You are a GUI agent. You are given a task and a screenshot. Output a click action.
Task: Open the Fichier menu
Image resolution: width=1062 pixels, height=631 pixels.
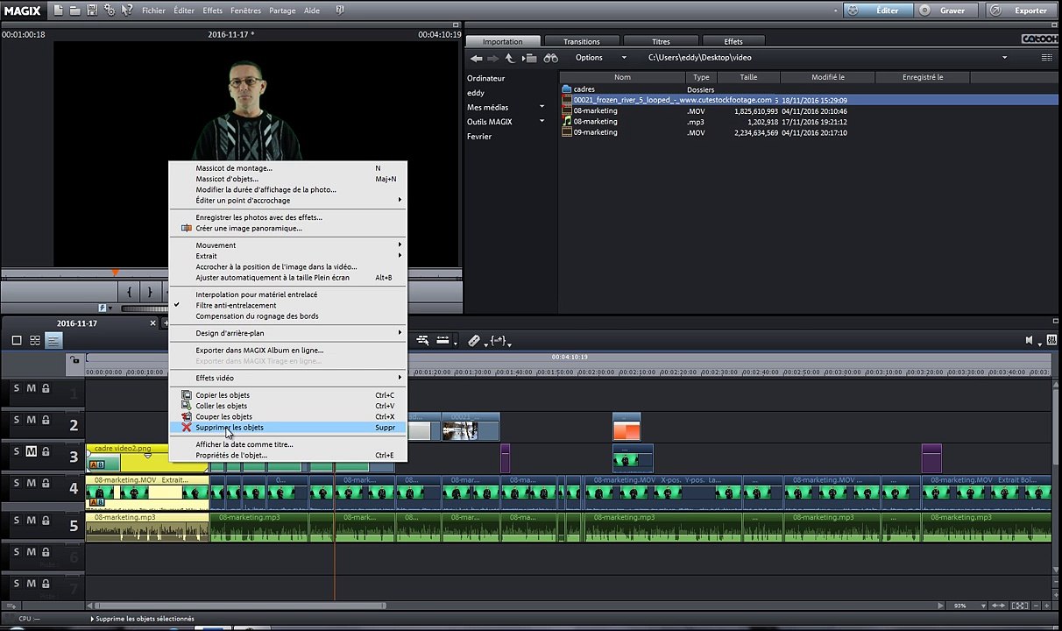pos(153,11)
